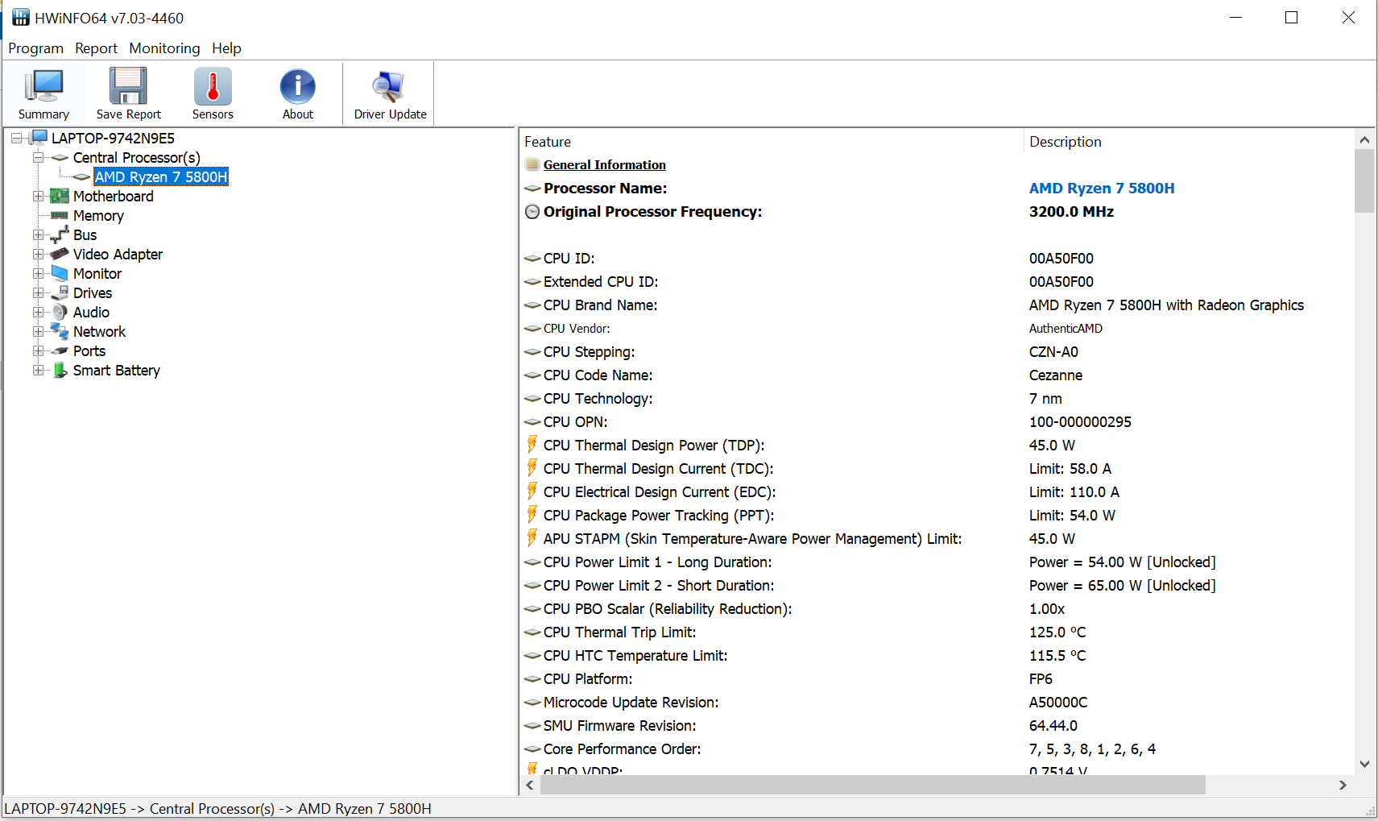Click the Memory module icon in tree
Screen dimensions: 1378x821
click(x=60, y=215)
